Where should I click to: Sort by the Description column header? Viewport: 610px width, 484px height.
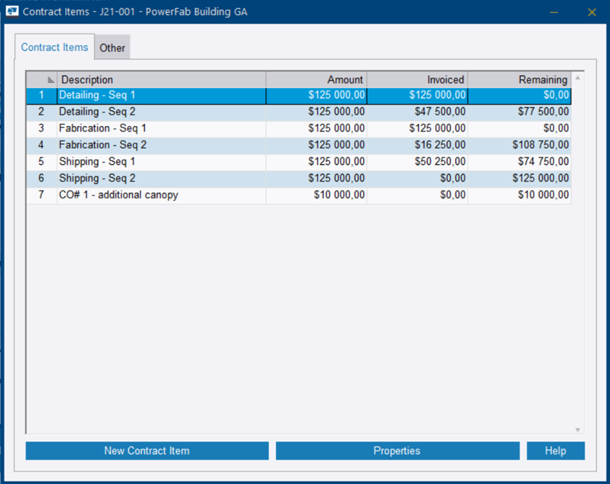[x=161, y=79]
